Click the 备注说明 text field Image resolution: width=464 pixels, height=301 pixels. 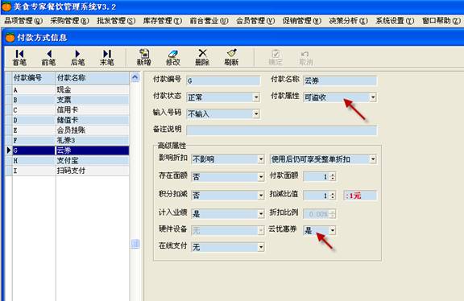coord(281,130)
